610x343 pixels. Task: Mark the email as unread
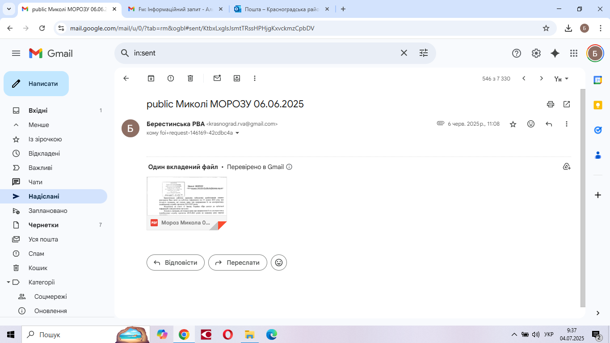pos(217,78)
